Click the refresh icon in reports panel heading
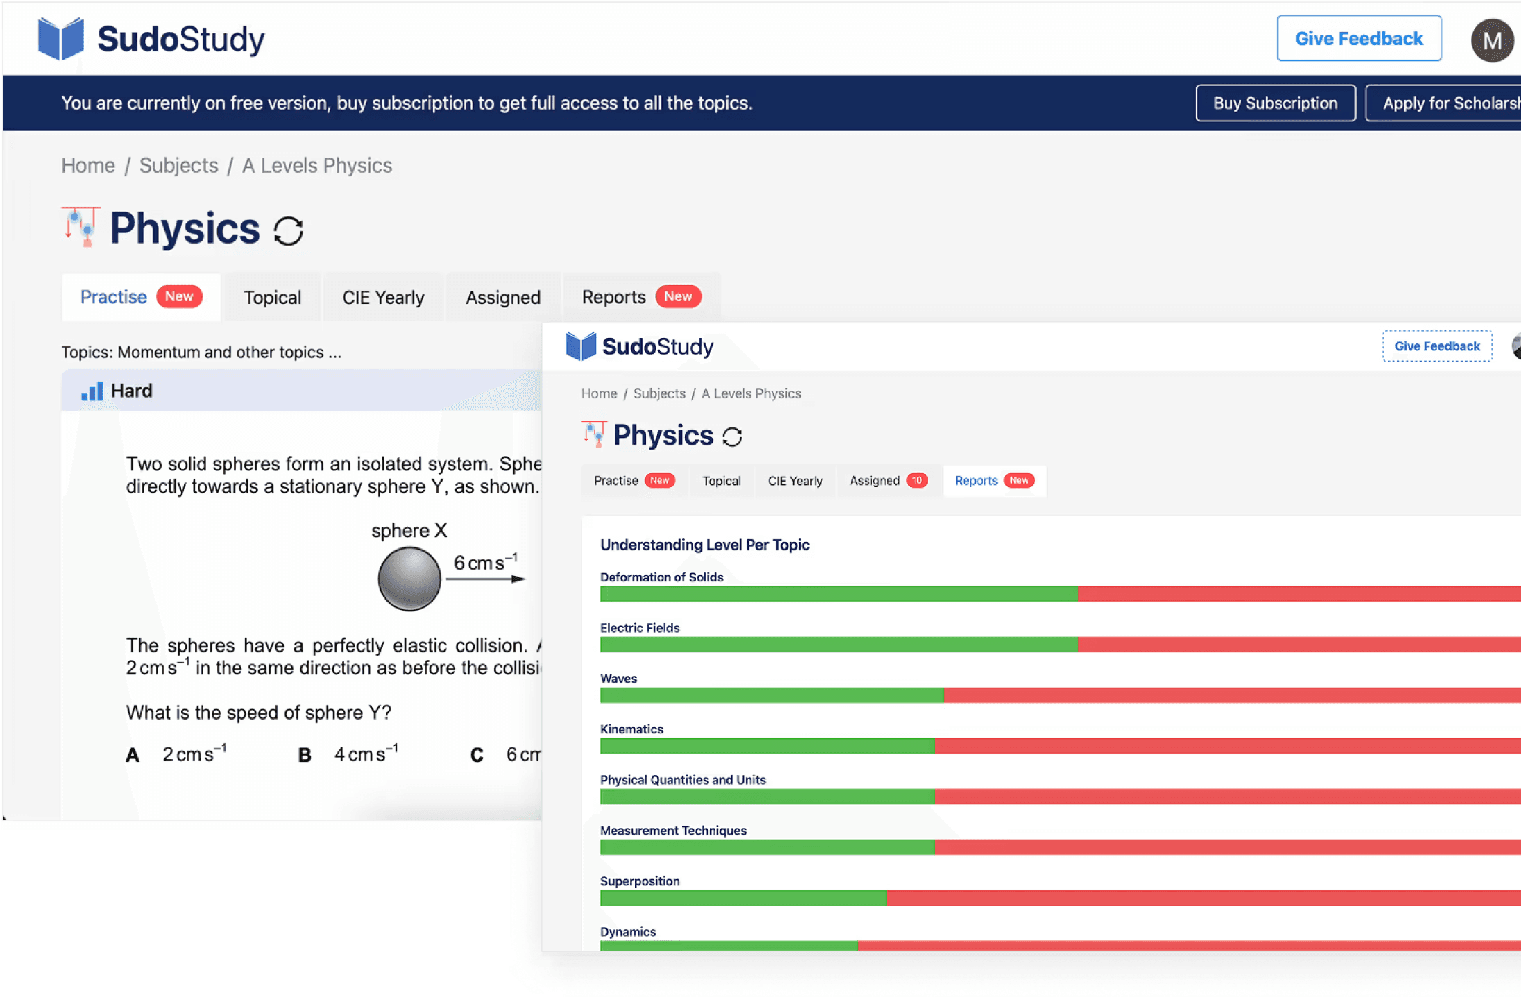The height and width of the screenshot is (1002, 1521). pos(732,436)
